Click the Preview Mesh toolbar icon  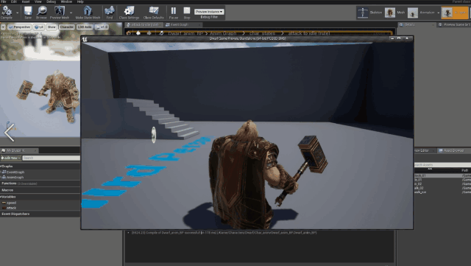pos(60,13)
